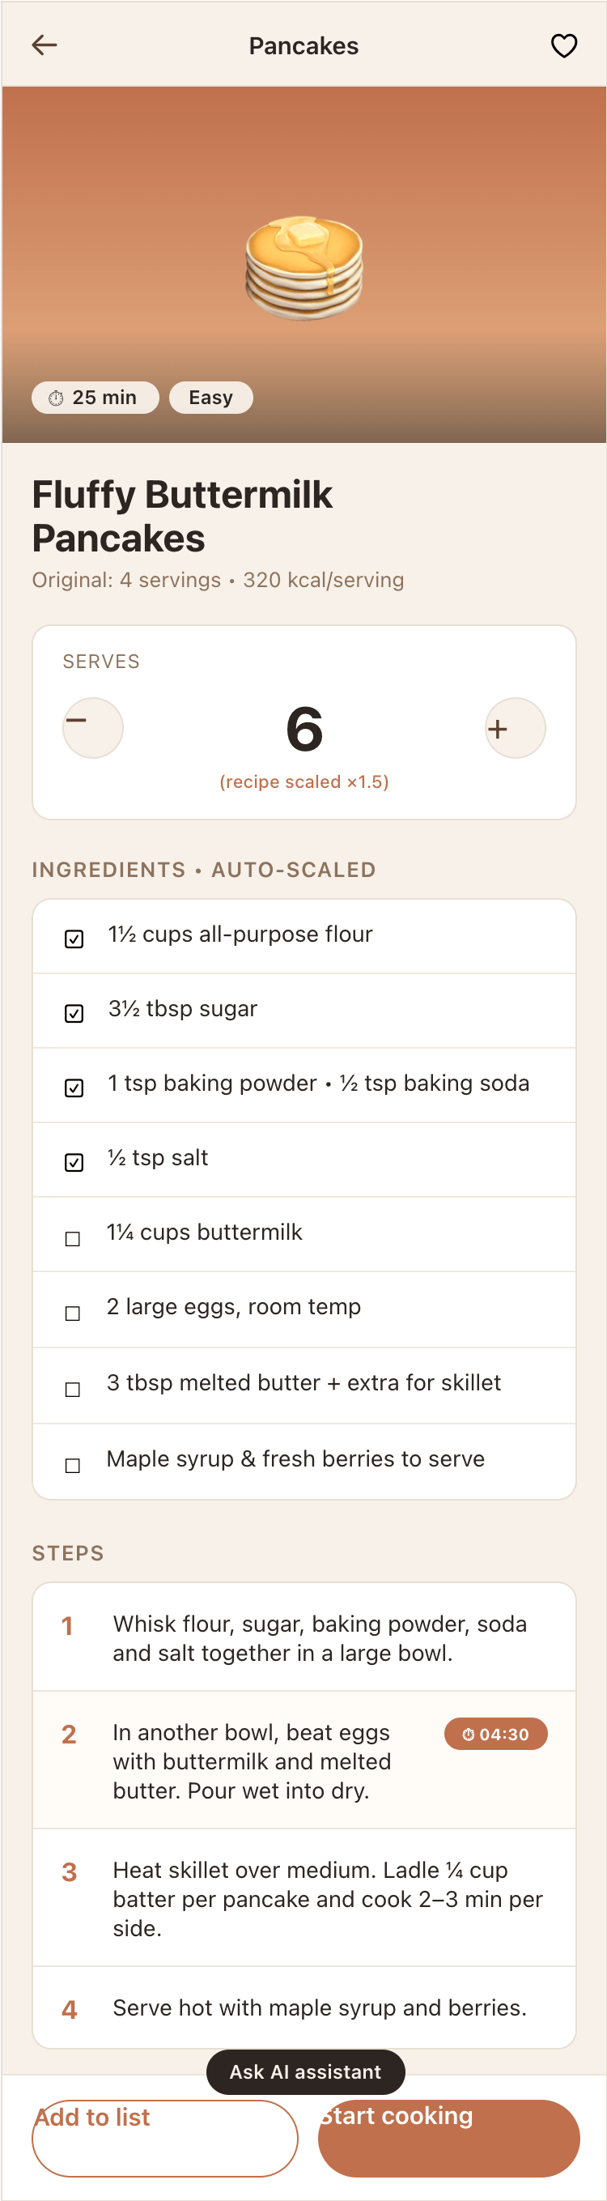607x2201 pixels.
Task: Open the Ask AI assistant pill
Action: [306, 2072]
